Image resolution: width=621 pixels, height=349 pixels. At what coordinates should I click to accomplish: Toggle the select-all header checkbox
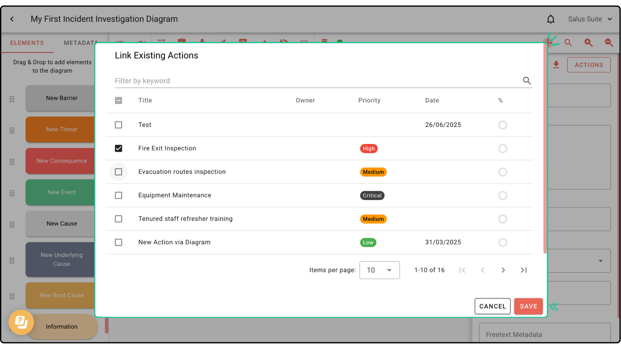(118, 100)
